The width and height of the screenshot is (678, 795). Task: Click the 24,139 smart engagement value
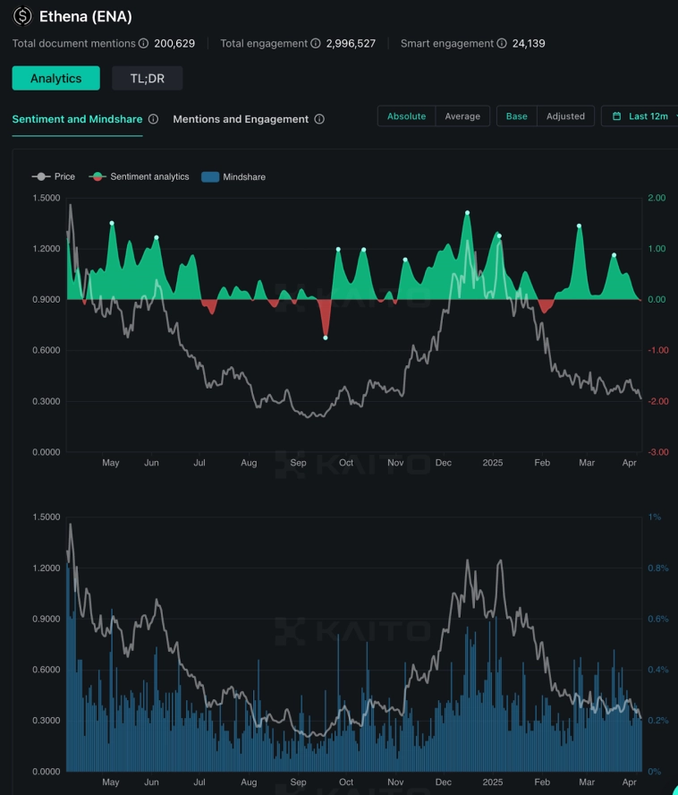pyautogui.click(x=529, y=44)
